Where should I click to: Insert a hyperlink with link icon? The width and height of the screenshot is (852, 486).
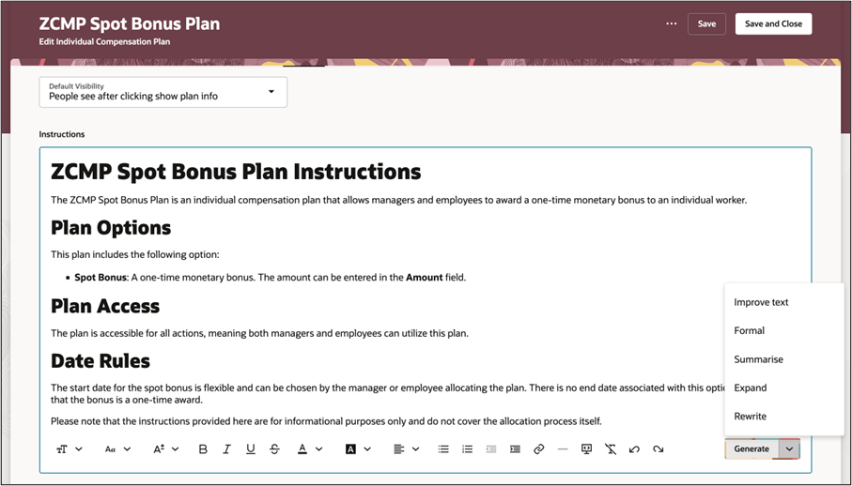pyautogui.click(x=538, y=449)
